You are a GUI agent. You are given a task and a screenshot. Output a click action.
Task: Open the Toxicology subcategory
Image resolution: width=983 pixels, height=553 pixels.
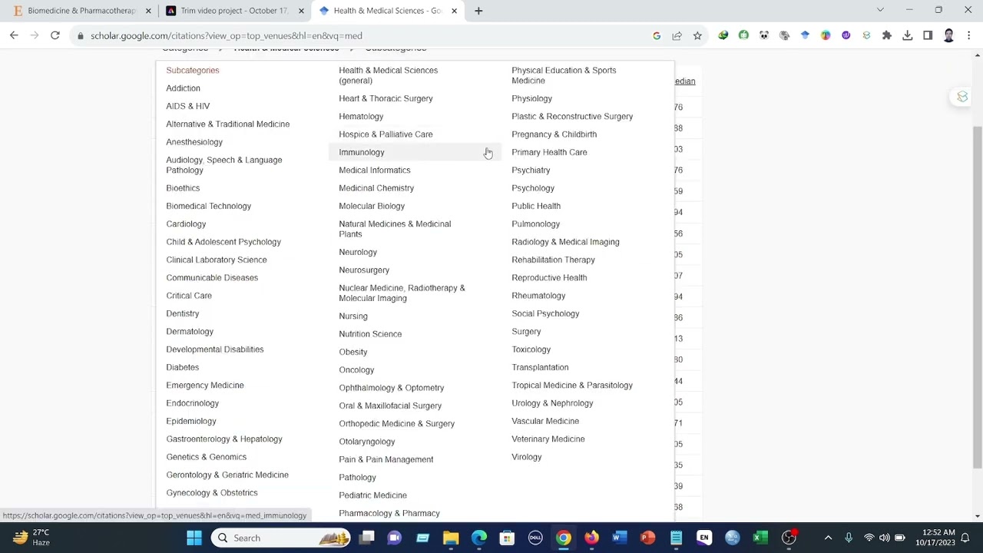(531, 349)
